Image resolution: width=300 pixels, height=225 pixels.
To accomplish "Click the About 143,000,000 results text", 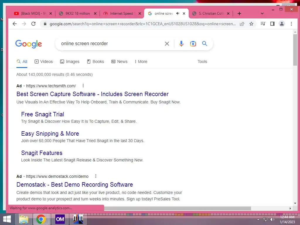I will pyautogui.click(x=54, y=74).
